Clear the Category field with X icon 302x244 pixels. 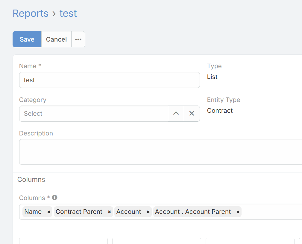tap(192, 114)
